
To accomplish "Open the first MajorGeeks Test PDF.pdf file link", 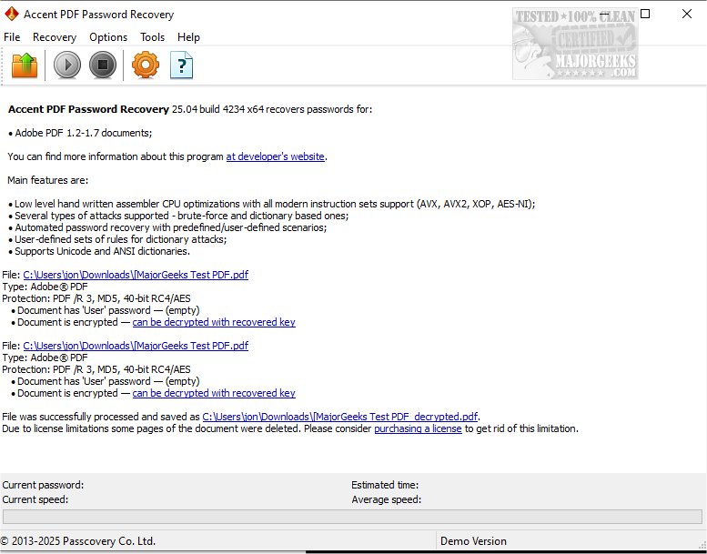I will [136, 275].
